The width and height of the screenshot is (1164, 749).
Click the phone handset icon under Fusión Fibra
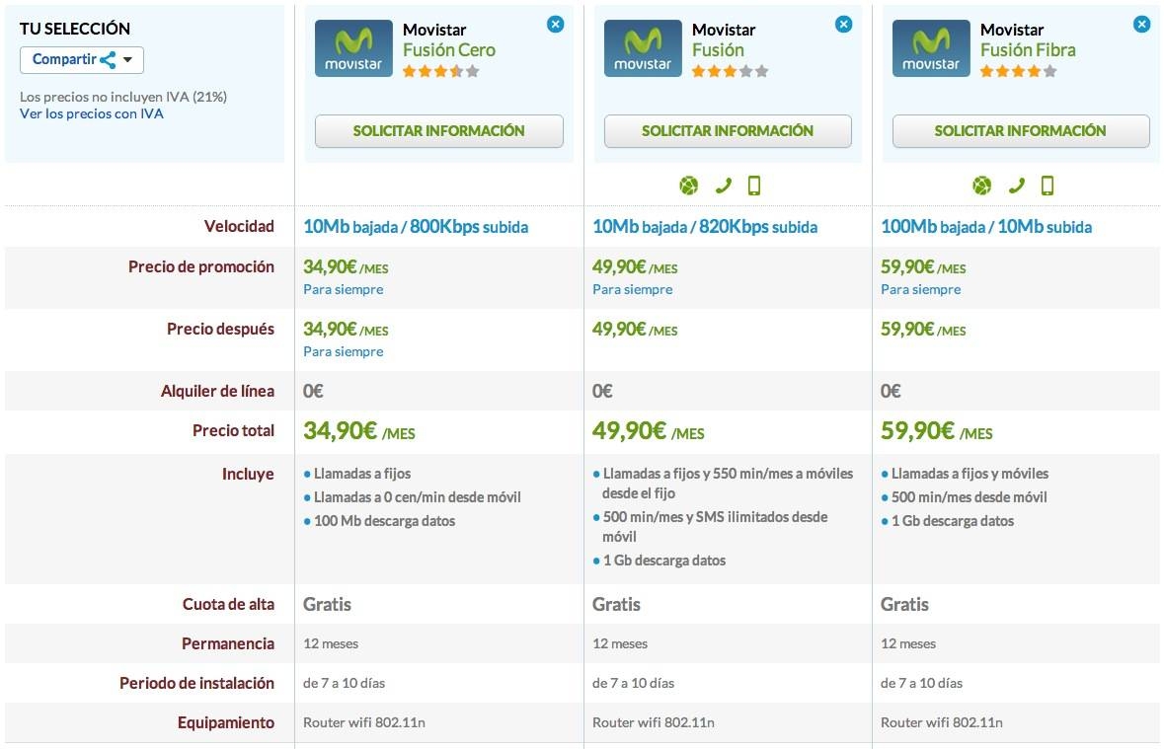(1016, 186)
